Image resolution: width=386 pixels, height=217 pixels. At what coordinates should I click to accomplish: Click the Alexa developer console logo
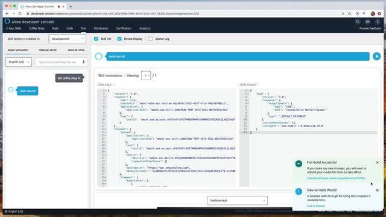(30, 22)
